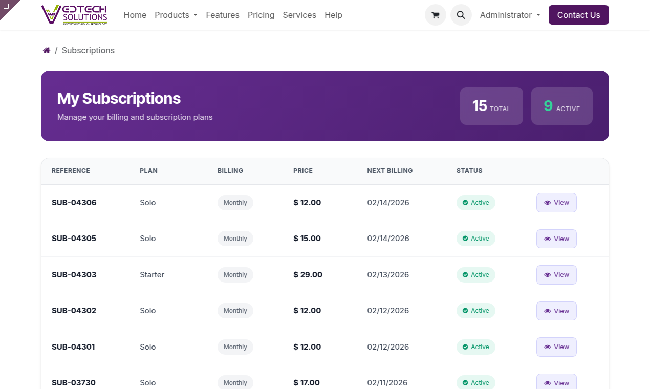Screen dimensions: 650x389
Task: Click the 02/13/2026 next billing date
Action: tap(388, 275)
